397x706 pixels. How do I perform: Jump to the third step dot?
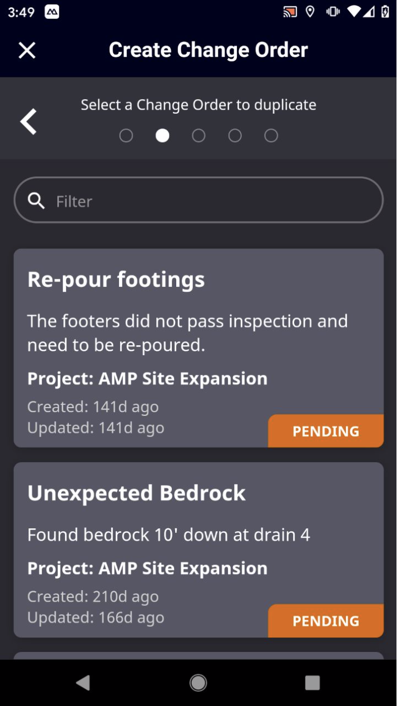(198, 135)
